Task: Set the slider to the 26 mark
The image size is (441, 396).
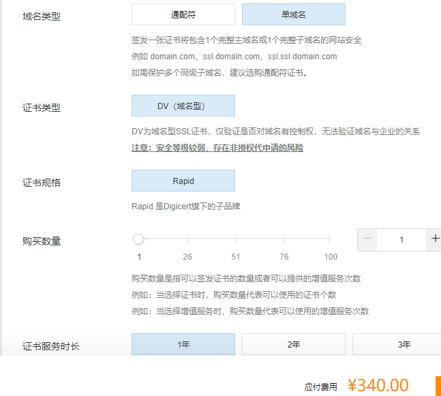Action: point(187,239)
